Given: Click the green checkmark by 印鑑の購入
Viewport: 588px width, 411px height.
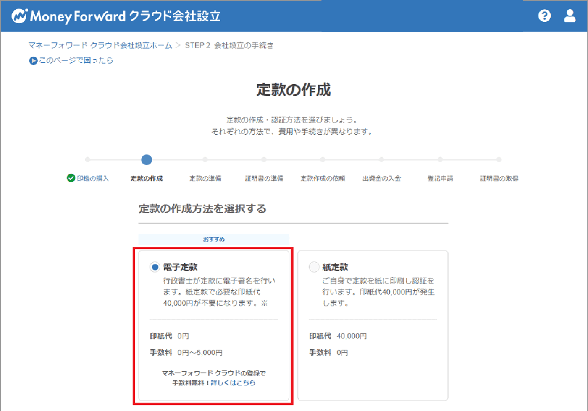Looking at the screenshot, I should click(x=71, y=178).
